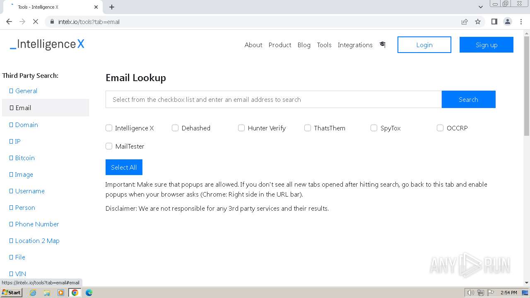Open the About menu
The height and width of the screenshot is (298, 530).
pos(253,45)
